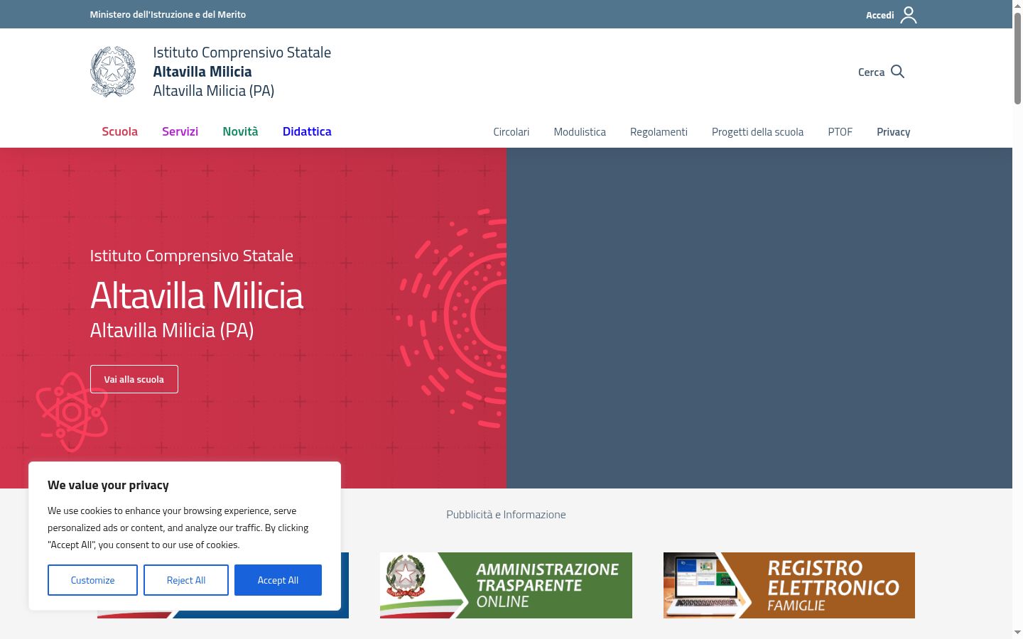Open the Novità menu
The image size is (1023, 639).
click(x=240, y=131)
